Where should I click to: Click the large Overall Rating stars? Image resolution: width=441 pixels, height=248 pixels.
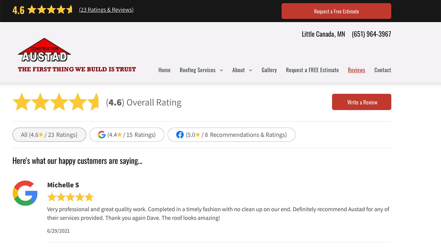tap(56, 102)
